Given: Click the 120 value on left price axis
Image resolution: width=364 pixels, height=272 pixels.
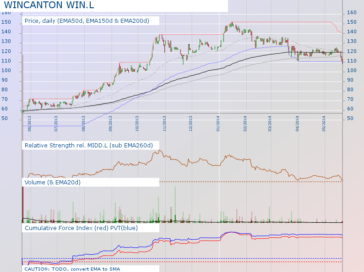Looking at the screenshot, I should pos(6,51).
